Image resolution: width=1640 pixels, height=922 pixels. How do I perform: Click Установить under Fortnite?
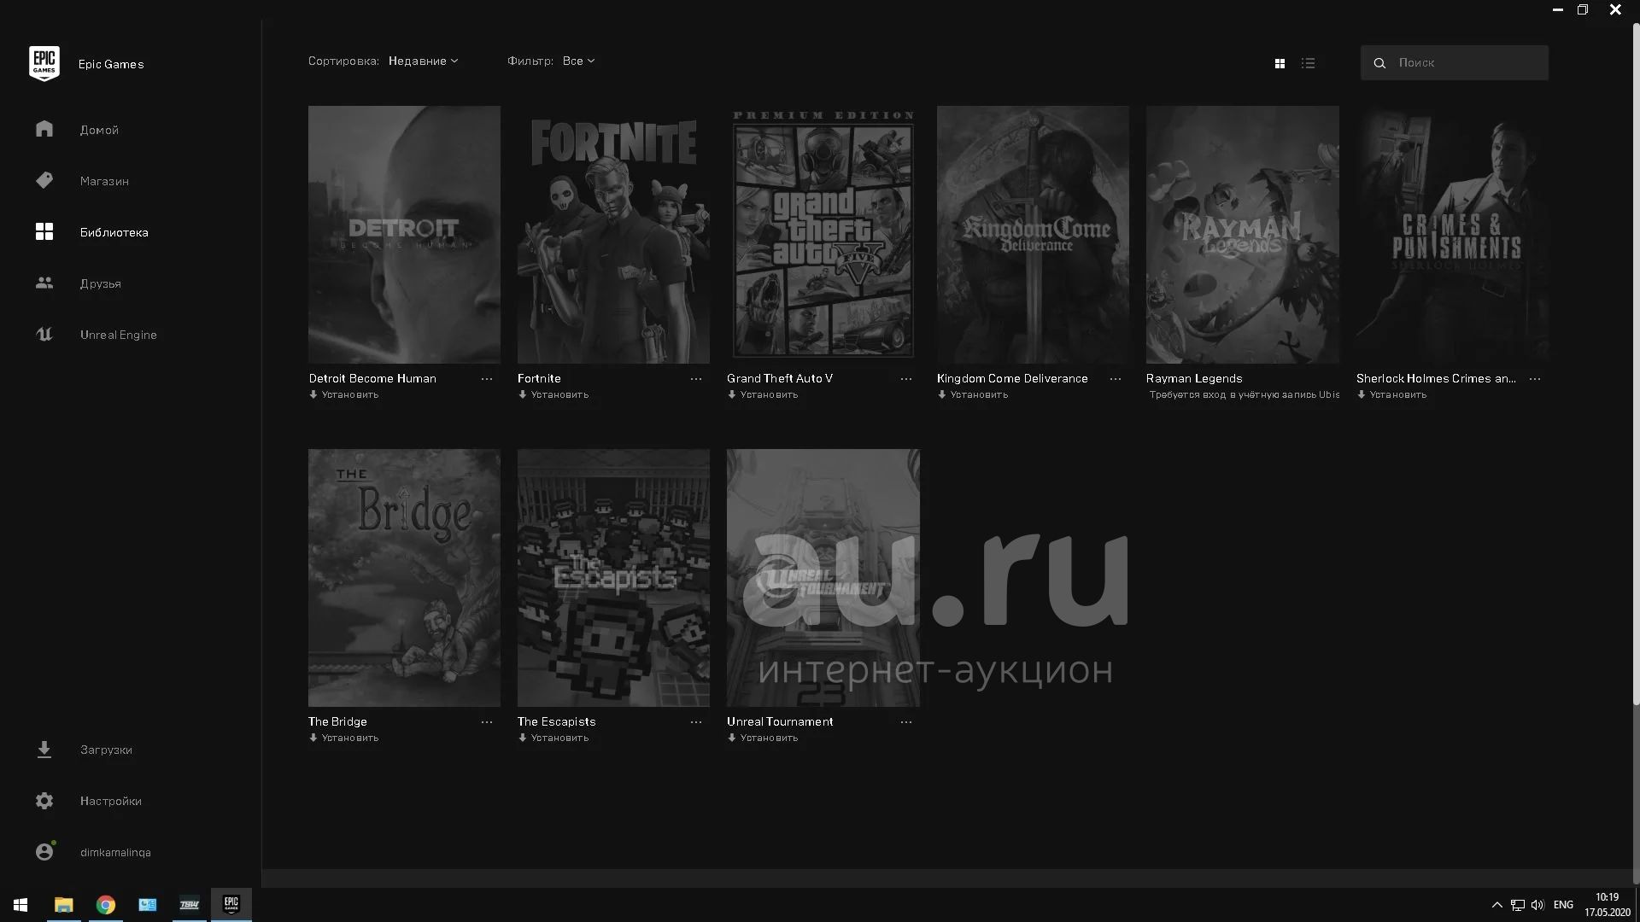coord(553,394)
